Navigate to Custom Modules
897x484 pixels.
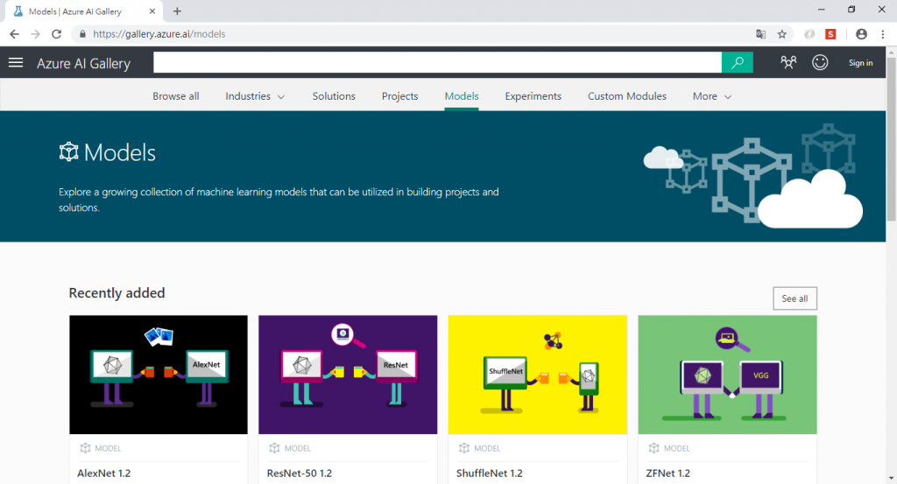tap(627, 96)
